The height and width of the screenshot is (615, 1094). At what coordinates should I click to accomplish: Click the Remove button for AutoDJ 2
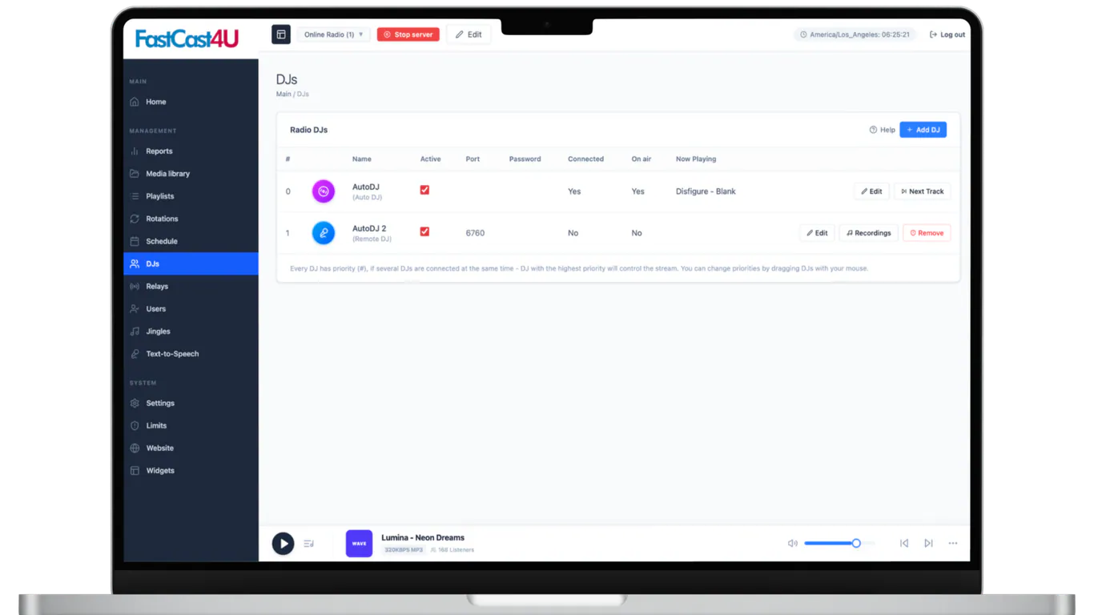927,233
